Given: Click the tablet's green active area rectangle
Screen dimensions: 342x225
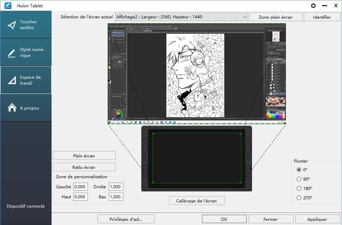Looking at the screenshot, I should [x=197, y=158].
